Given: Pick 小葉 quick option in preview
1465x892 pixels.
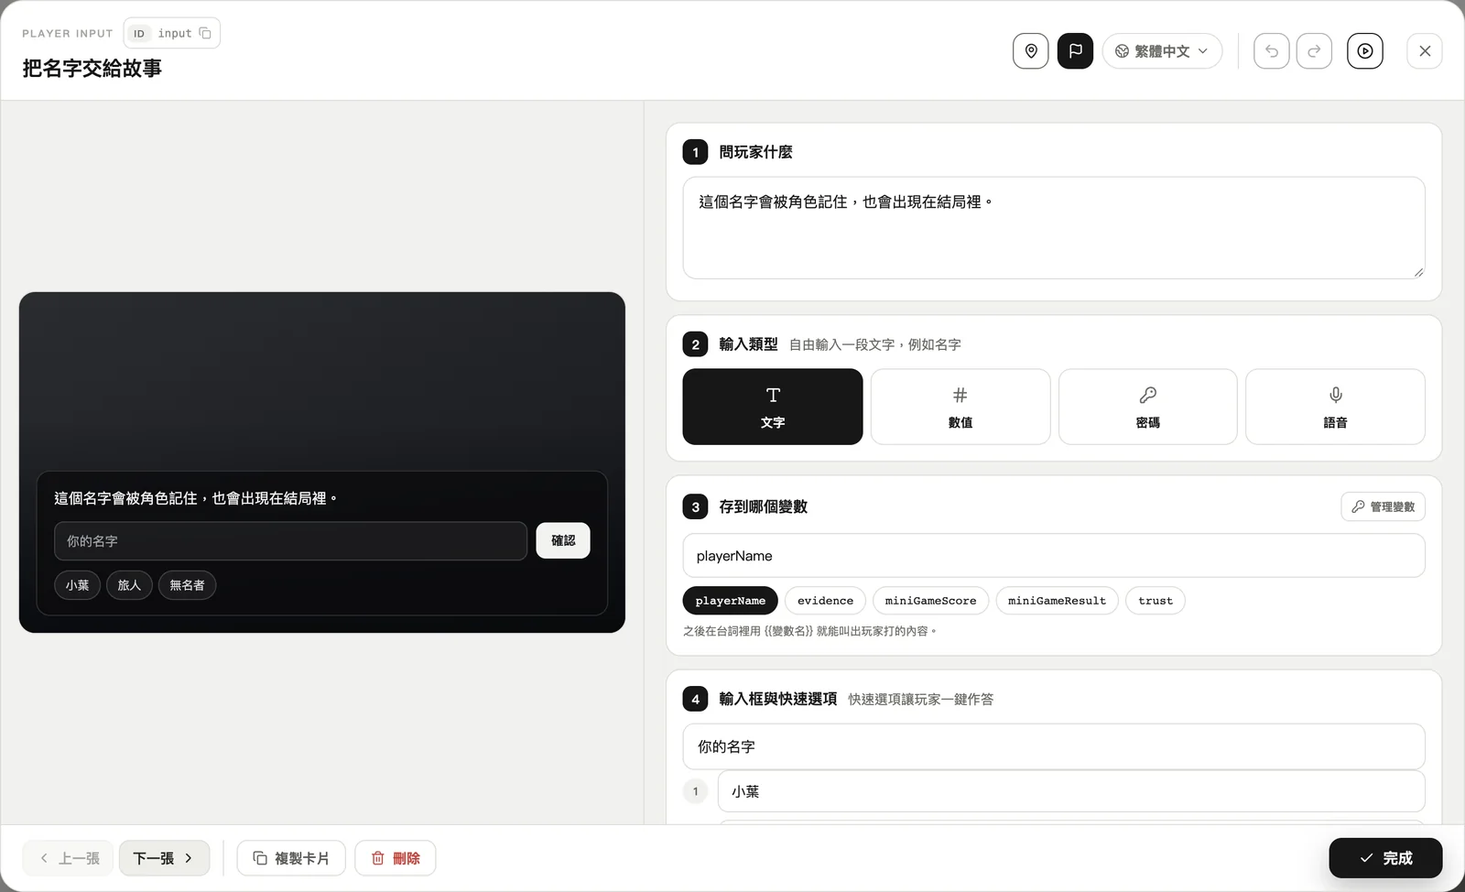Looking at the screenshot, I should pos(77,585).
